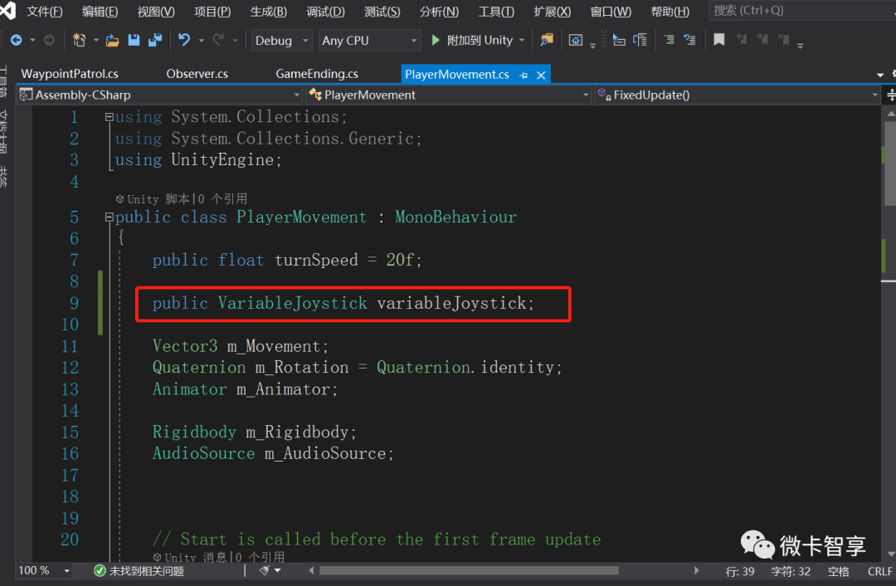Toggle a bookmark using the flag icon
This screenshot has height=586, width=896.
coord(718,40)
